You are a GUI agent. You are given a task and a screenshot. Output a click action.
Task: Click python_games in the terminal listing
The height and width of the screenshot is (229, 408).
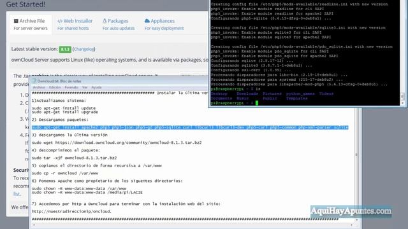(x=300, y=94)
